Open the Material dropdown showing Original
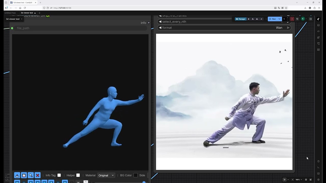Viewport: 326px width, 183px height. click(106, 175)
